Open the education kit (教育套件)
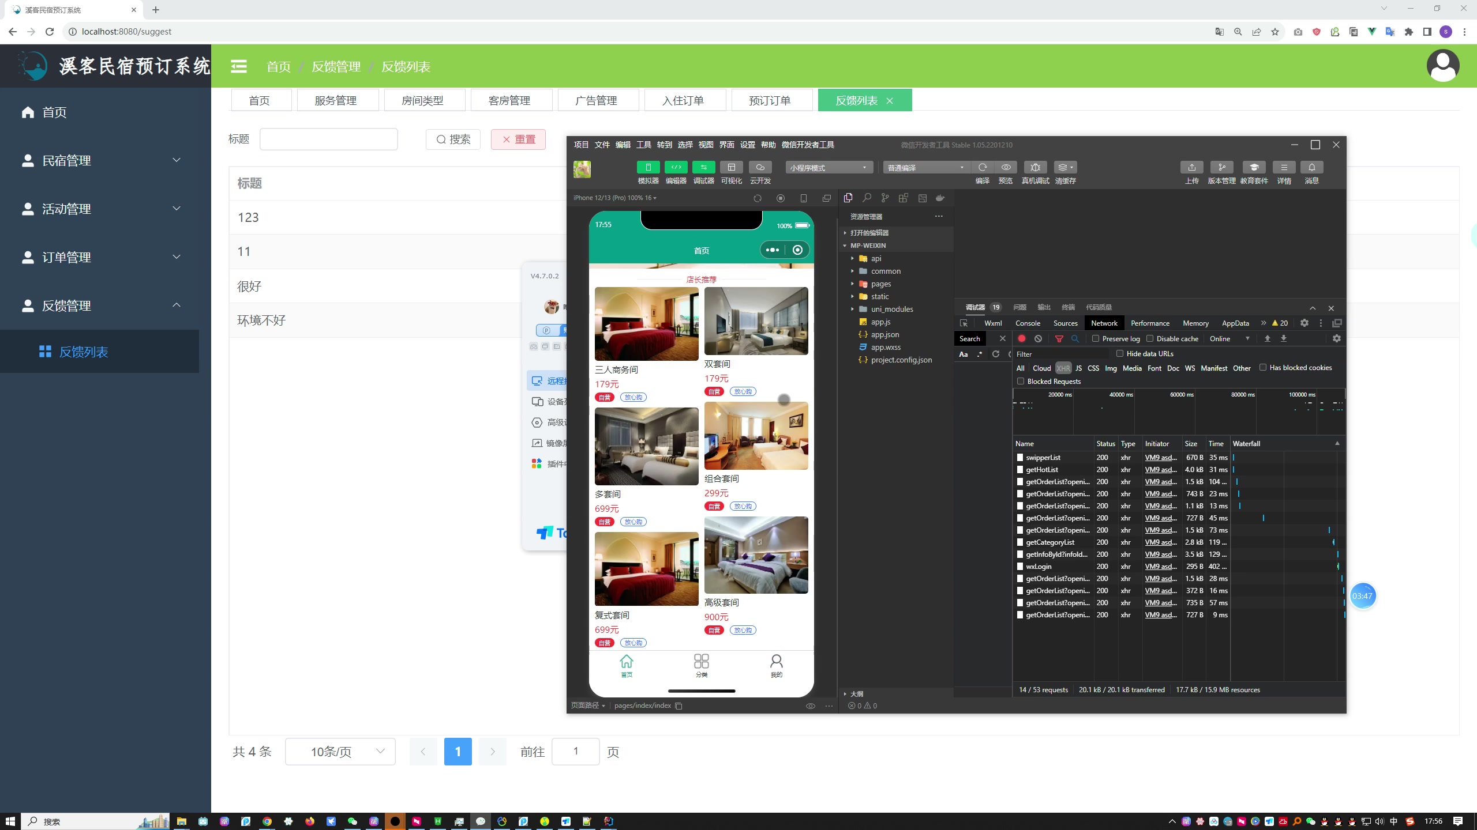Screen dimensions: 1477x830 [x=1254, y=167]
